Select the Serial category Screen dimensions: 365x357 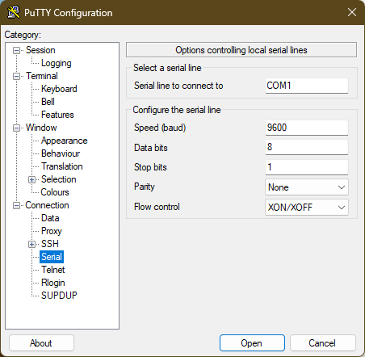point(52,257)
